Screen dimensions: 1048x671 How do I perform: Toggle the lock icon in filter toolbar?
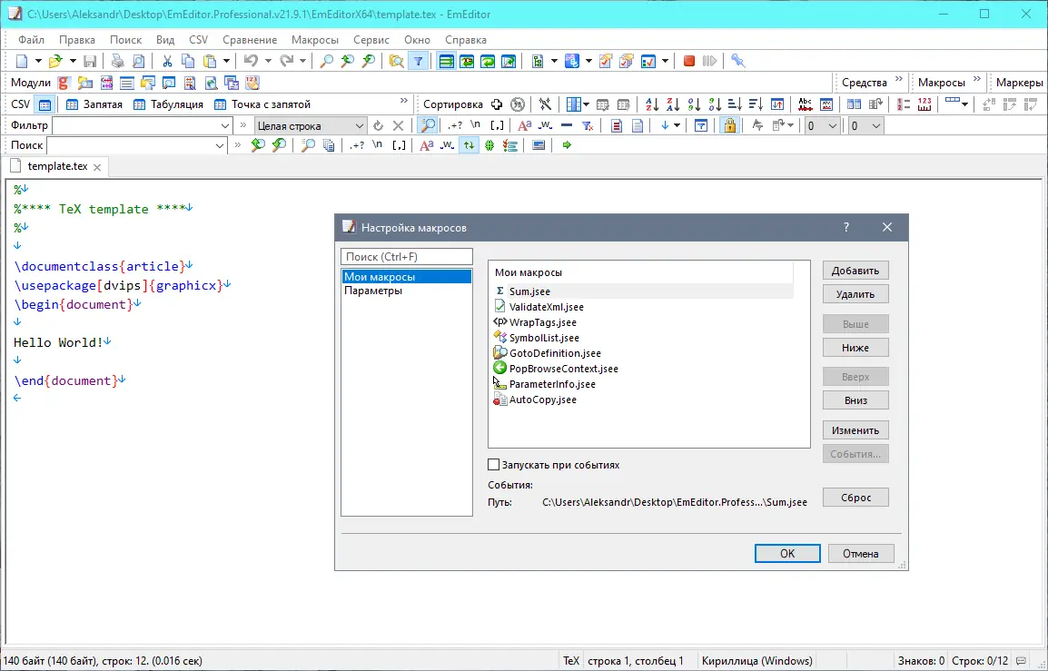coord(730,125)
